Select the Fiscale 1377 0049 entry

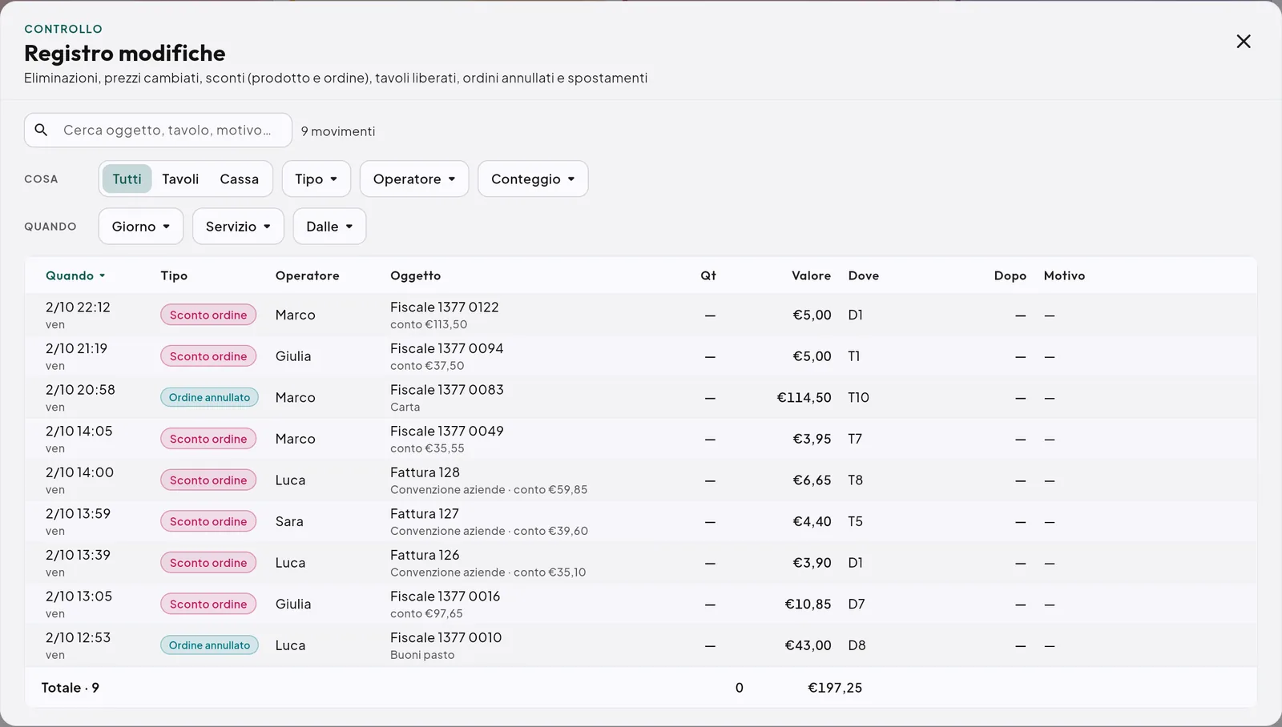(x=641, y=439)
